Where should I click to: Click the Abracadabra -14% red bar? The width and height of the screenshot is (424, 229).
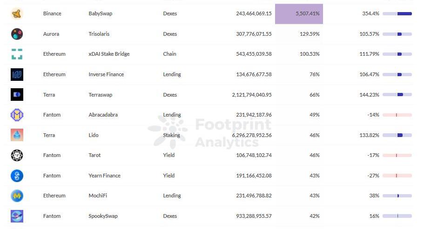point(397,115)
